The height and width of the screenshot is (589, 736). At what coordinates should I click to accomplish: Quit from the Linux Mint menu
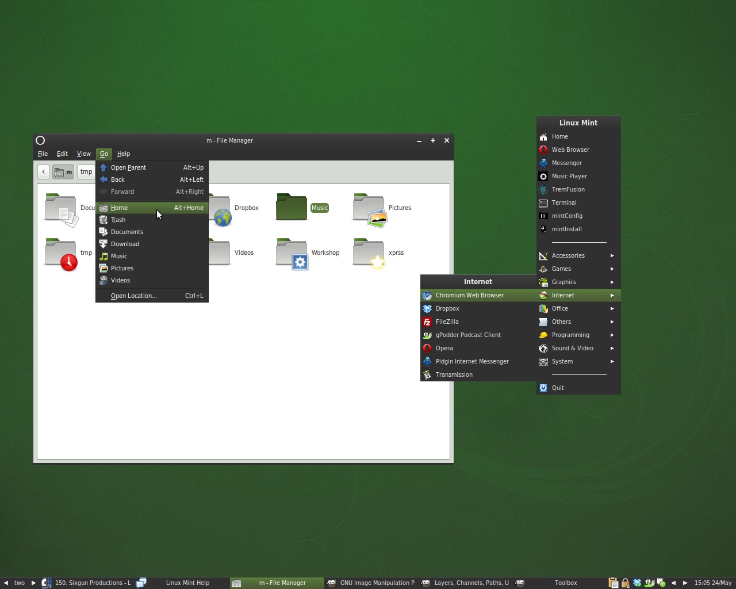[x=578, y=388]
